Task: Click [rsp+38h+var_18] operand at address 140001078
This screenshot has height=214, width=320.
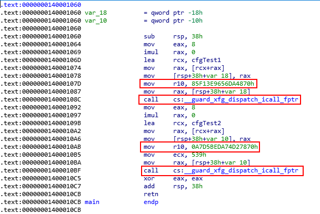Action: coord(203,76)
